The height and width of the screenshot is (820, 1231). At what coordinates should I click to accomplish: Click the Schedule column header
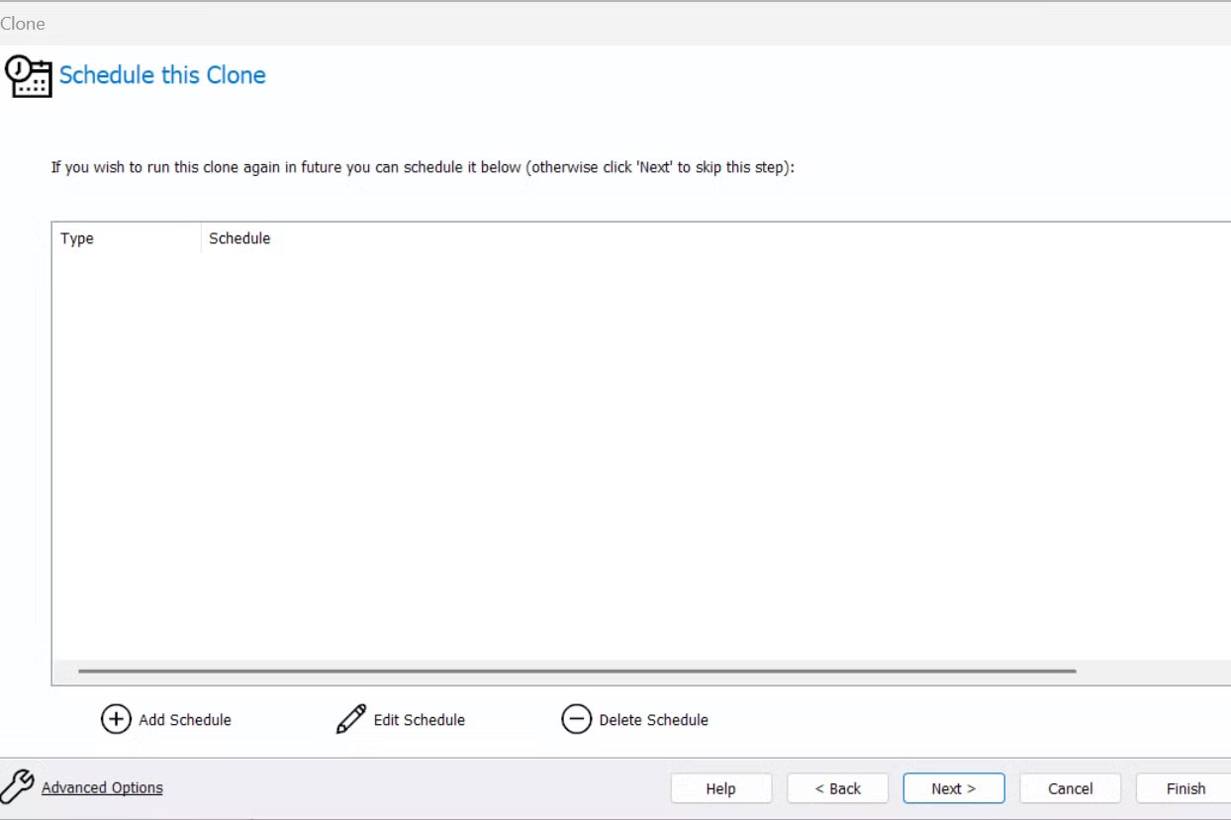pyautogui.click(x=239, y=238)
